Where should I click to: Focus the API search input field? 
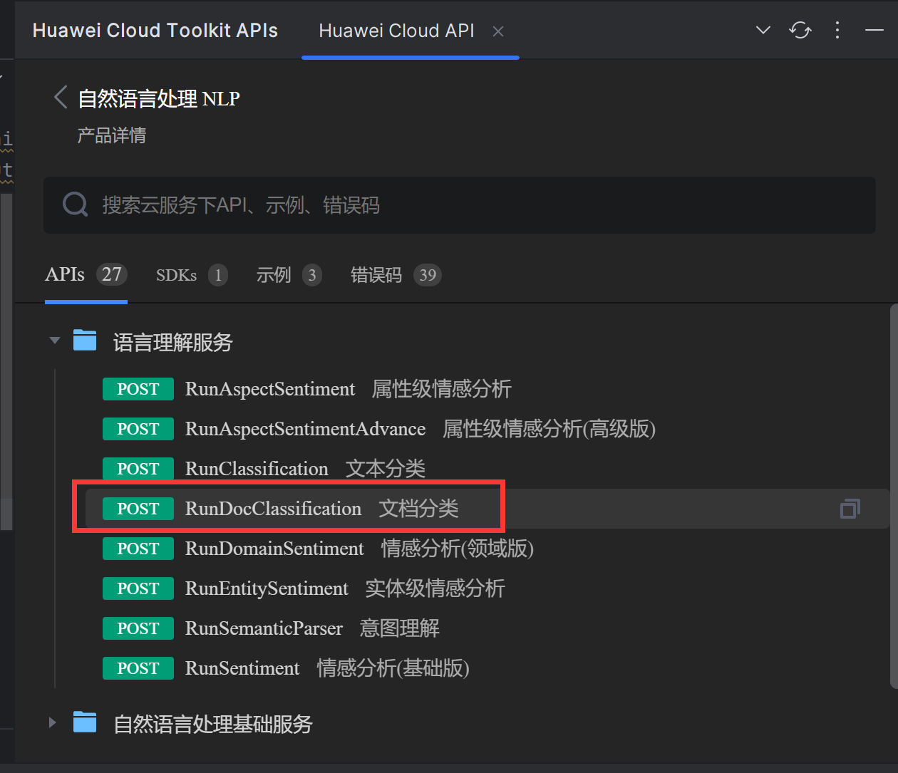pyautogui.click(x=459, y=205)
